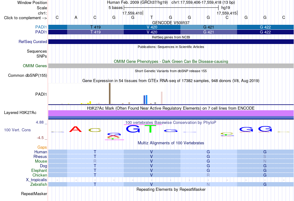
Task: Click the Mouse species label
Action: coord(41,161)
